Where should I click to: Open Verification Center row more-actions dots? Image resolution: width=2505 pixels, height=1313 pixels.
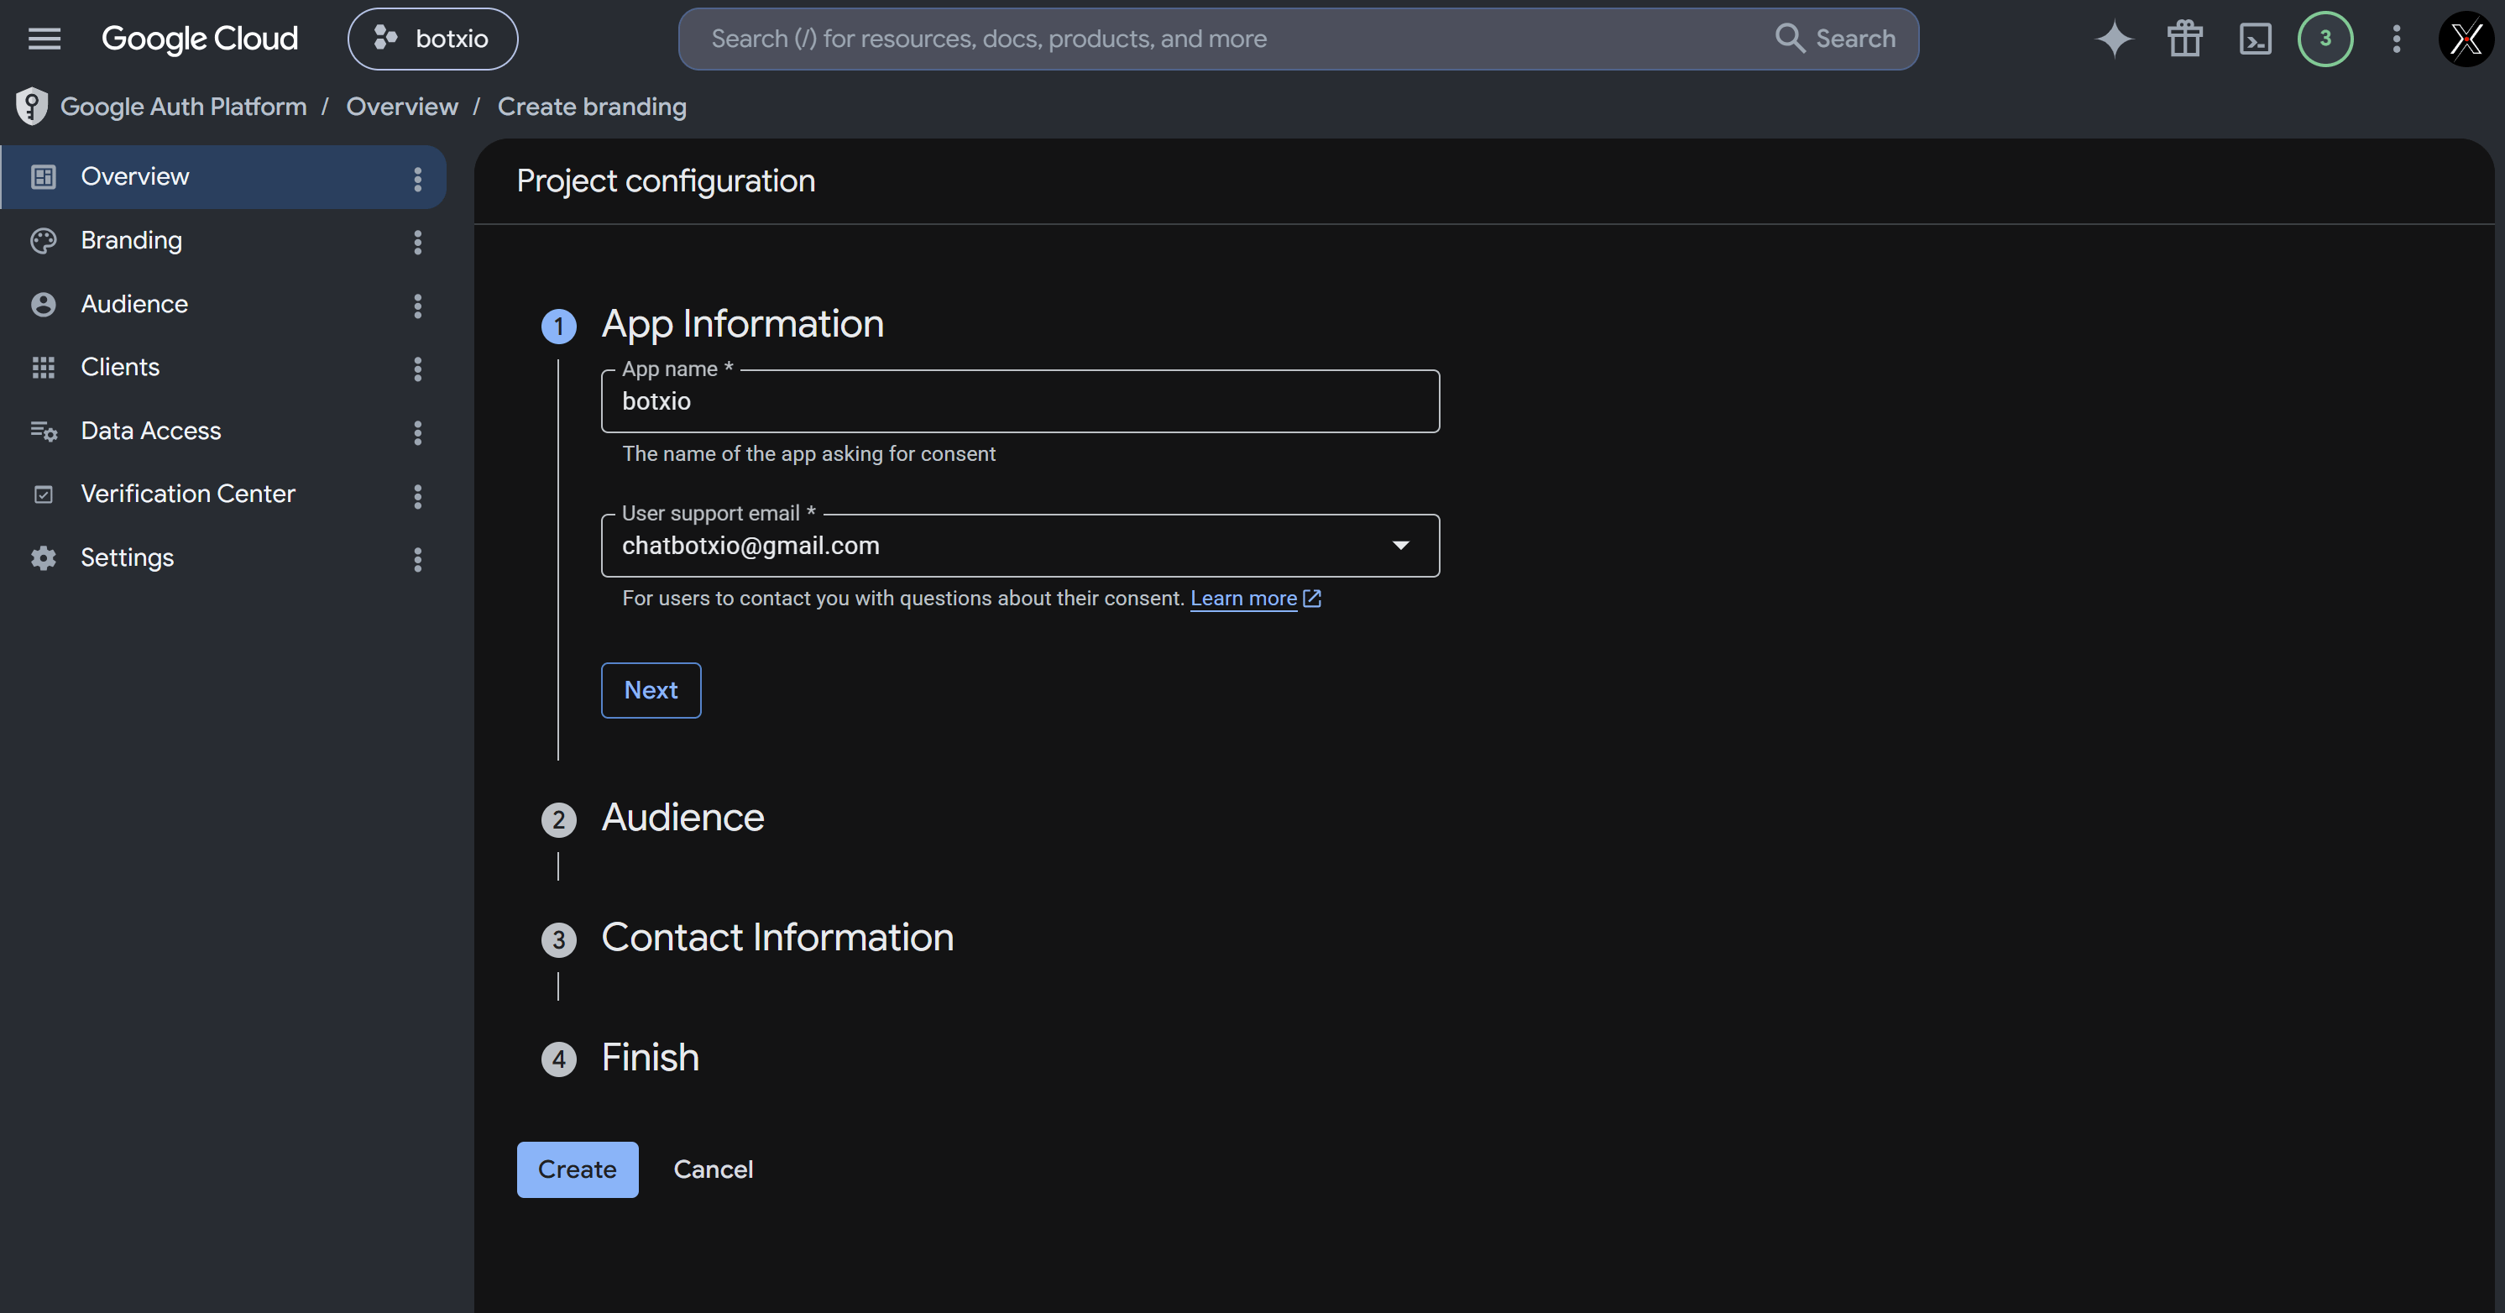(x=417, y=497)
